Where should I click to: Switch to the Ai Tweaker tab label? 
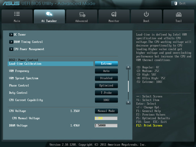(49, 21)
